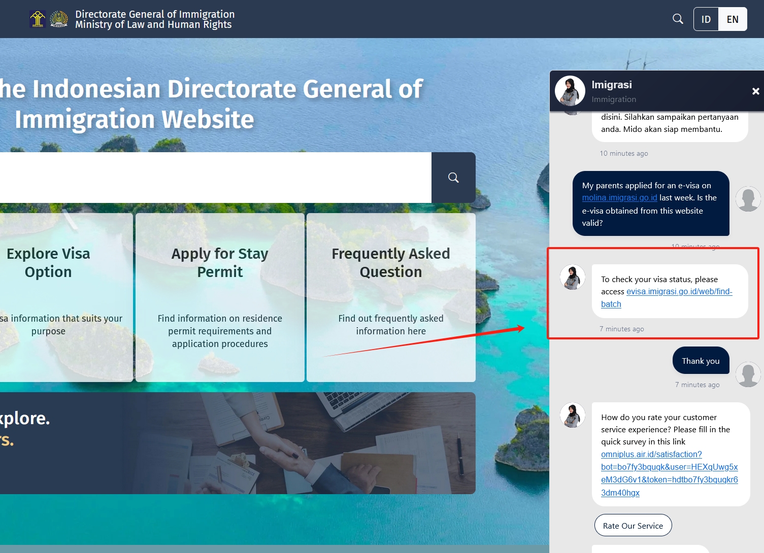Open the Frequently Asked Question card
The width and height of the screenshot is (764, 553).
pyautogui.click(x=391, y=297)
